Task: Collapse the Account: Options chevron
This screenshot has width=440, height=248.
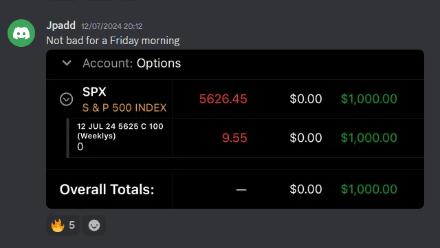Action: (x=67, y=63)
